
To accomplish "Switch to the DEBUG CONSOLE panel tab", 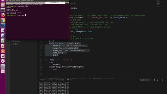I will pyautogui.click(x=60, y=80).
